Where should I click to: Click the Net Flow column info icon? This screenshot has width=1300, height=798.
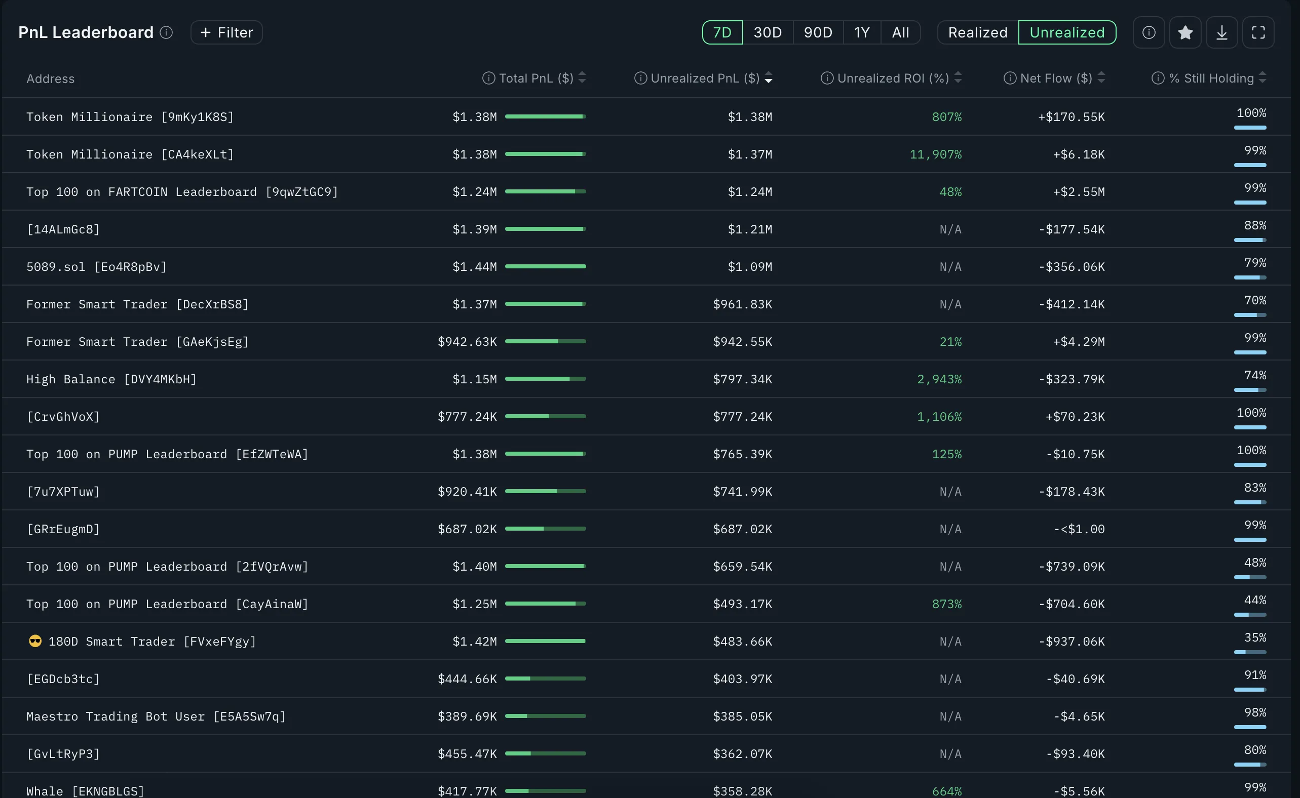coord(1010,77)
